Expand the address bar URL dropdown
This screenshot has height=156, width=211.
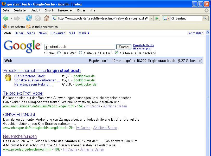pos(151,18)
